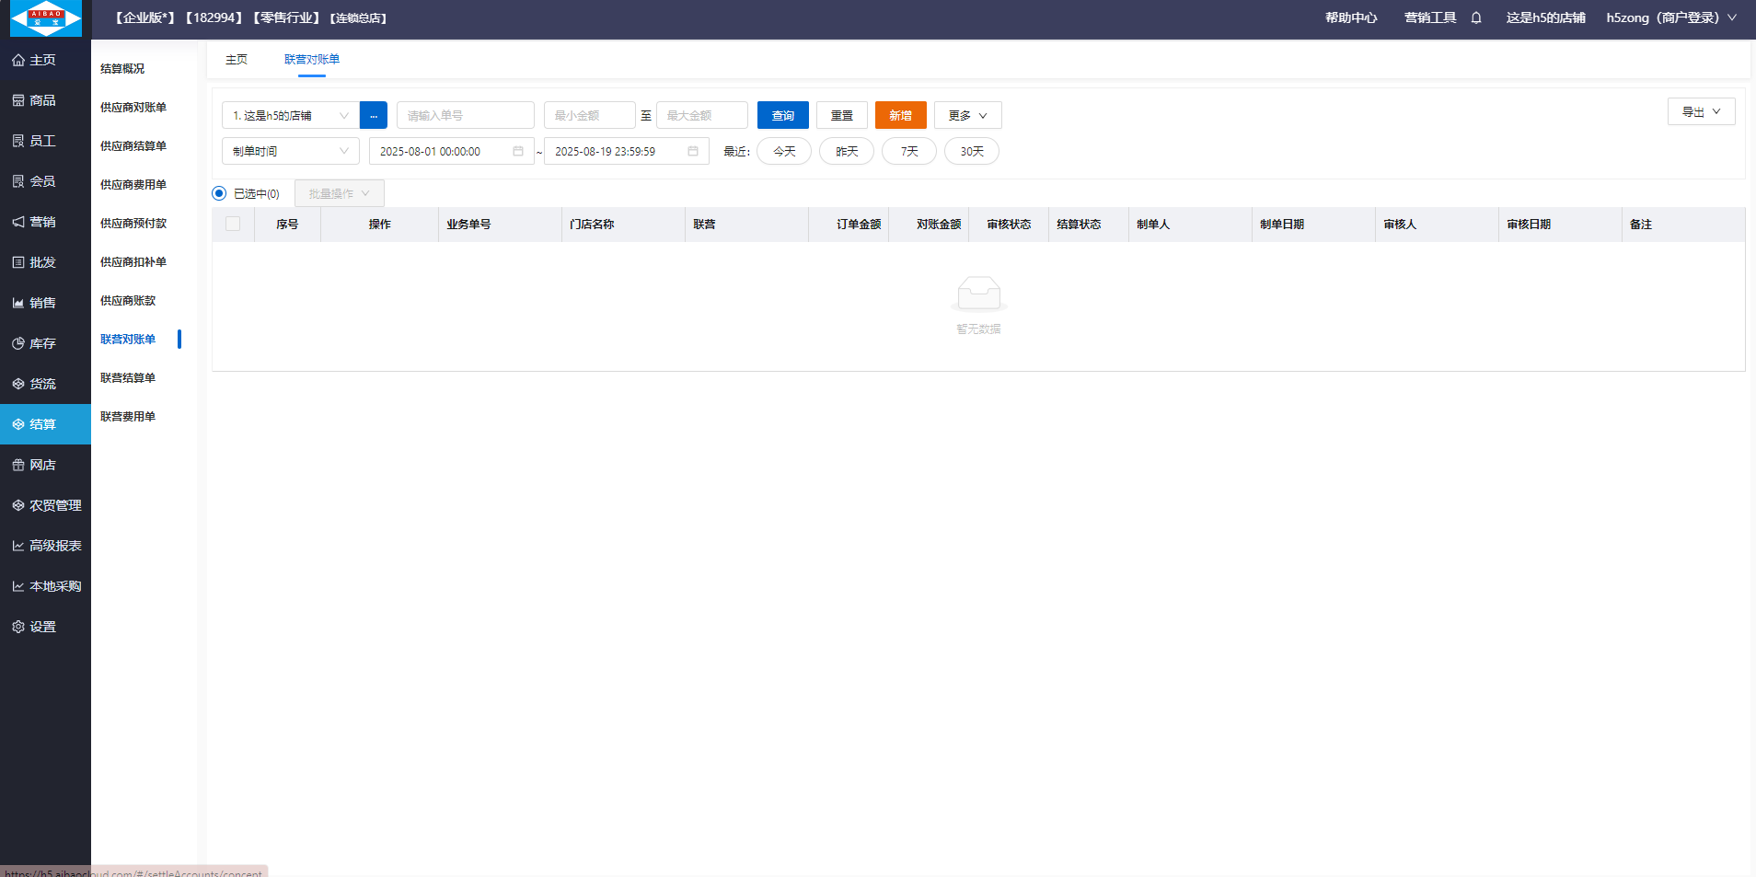The width and height of the screenshot is (1756, 877).
Task: Expand the 导出 export dropdown
Action: pyautogui.click(x=1701, y=111)
